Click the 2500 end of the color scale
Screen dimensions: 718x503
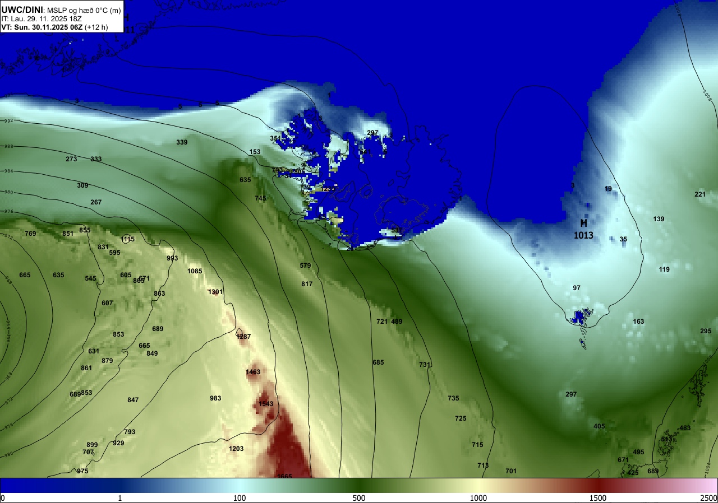point(709,498)
